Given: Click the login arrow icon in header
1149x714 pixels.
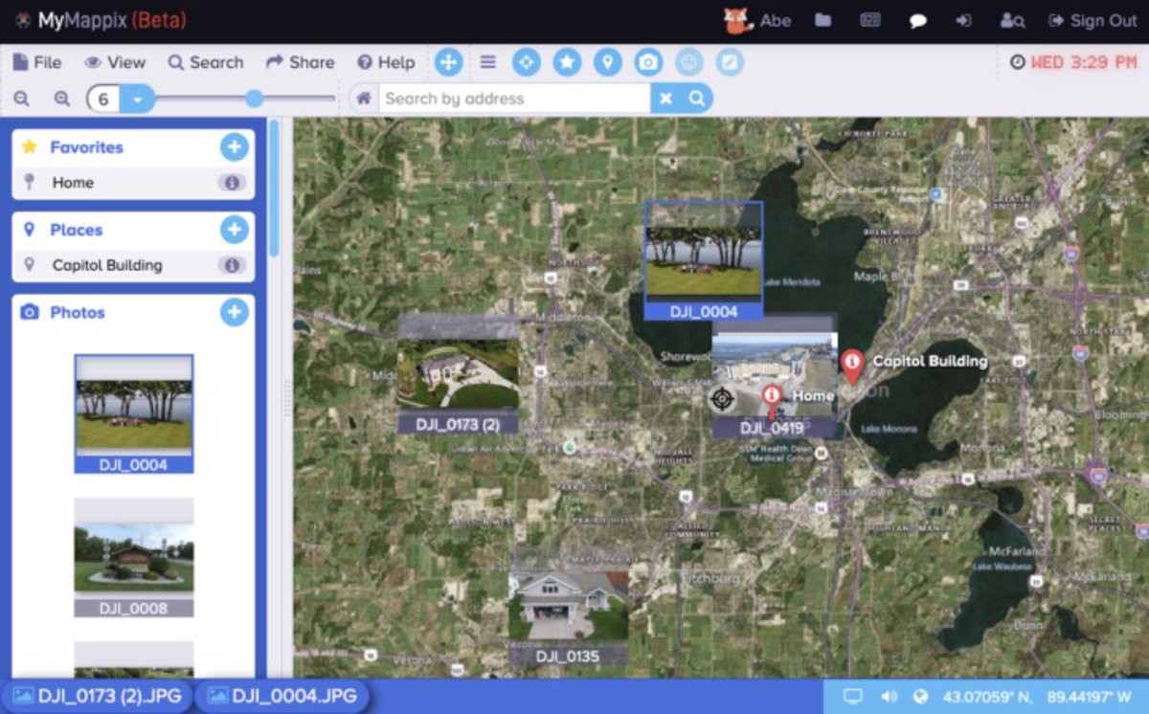Looking at the screenshot, I should 963,20.
